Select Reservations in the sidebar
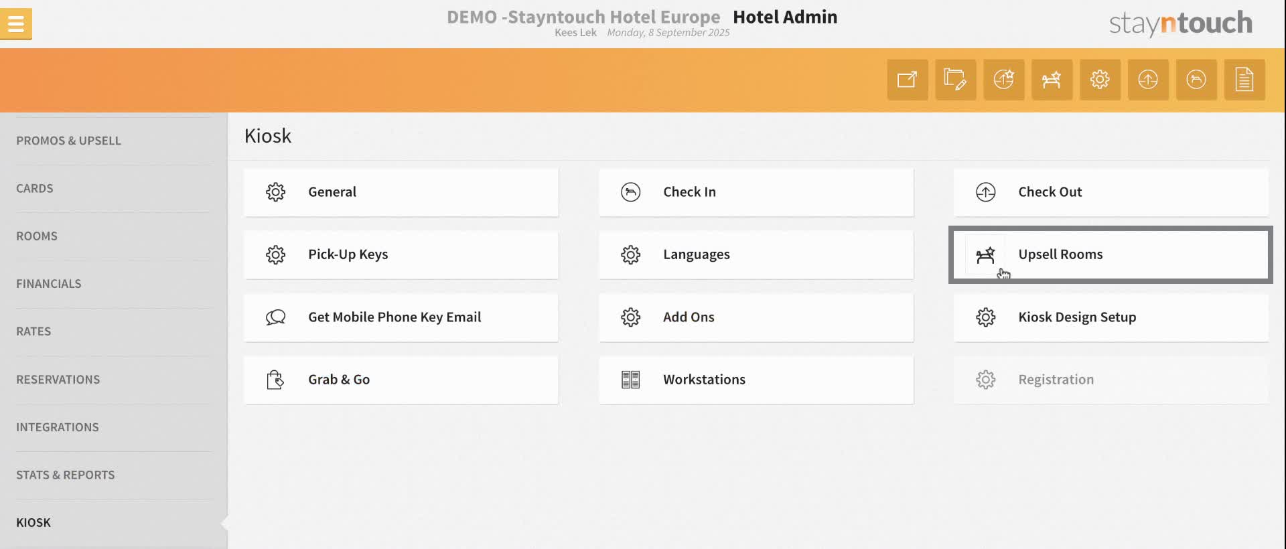 coord(113,380)
